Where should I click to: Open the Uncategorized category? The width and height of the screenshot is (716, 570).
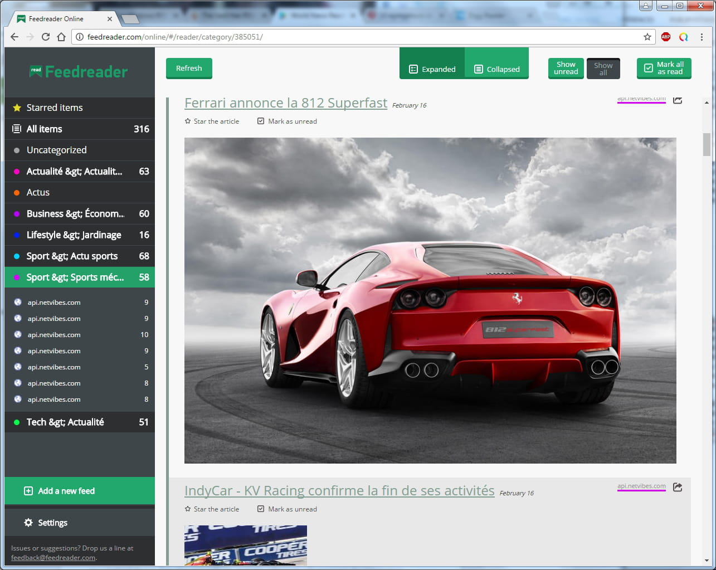(80, 150)
